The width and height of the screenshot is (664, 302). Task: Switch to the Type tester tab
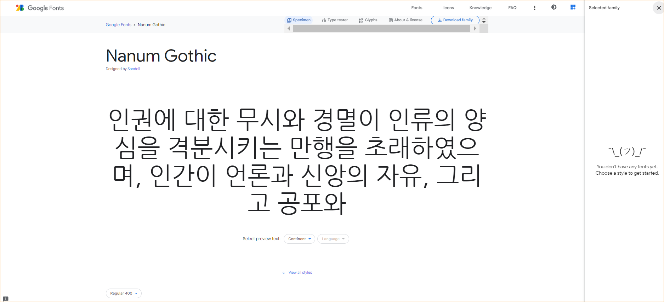(x=335, y=20)
